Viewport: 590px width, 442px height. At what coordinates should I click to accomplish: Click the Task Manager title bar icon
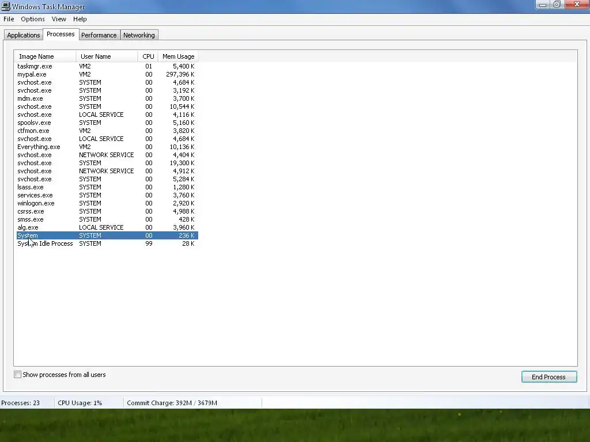coord(6,6)
